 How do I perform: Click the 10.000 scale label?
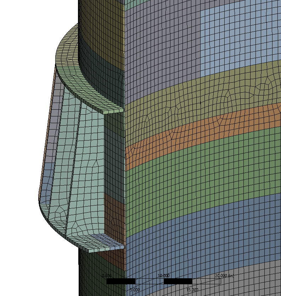pos(164,276)
